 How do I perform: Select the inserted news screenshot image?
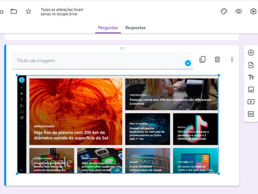(x=118, y=124)
